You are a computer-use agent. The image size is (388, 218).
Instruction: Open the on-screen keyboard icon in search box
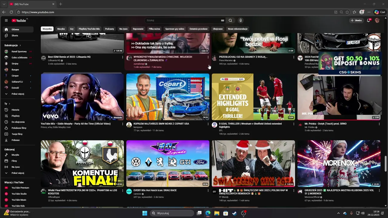point(222,20)
